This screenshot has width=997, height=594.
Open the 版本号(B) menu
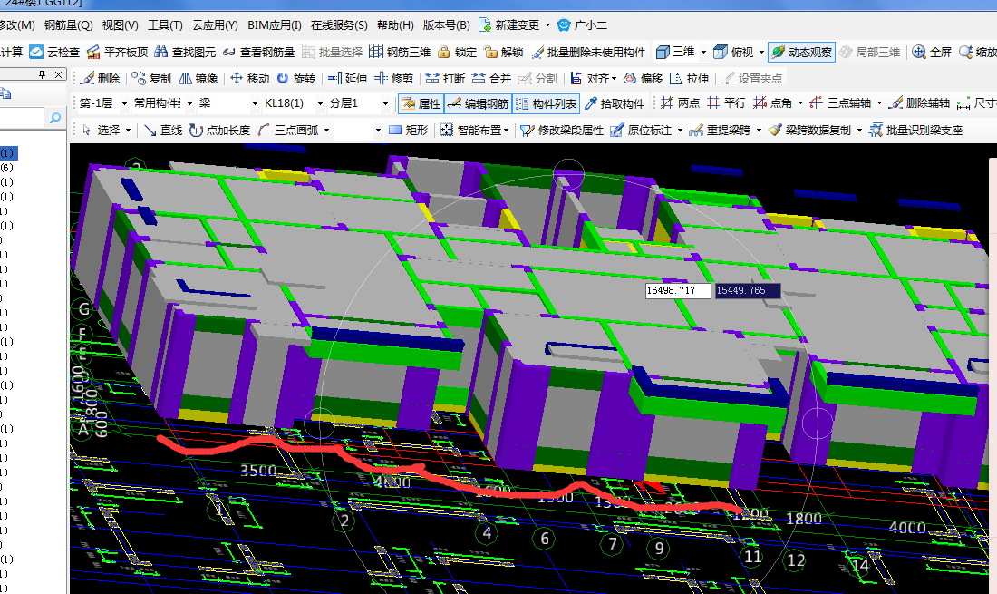pos(446,24)
